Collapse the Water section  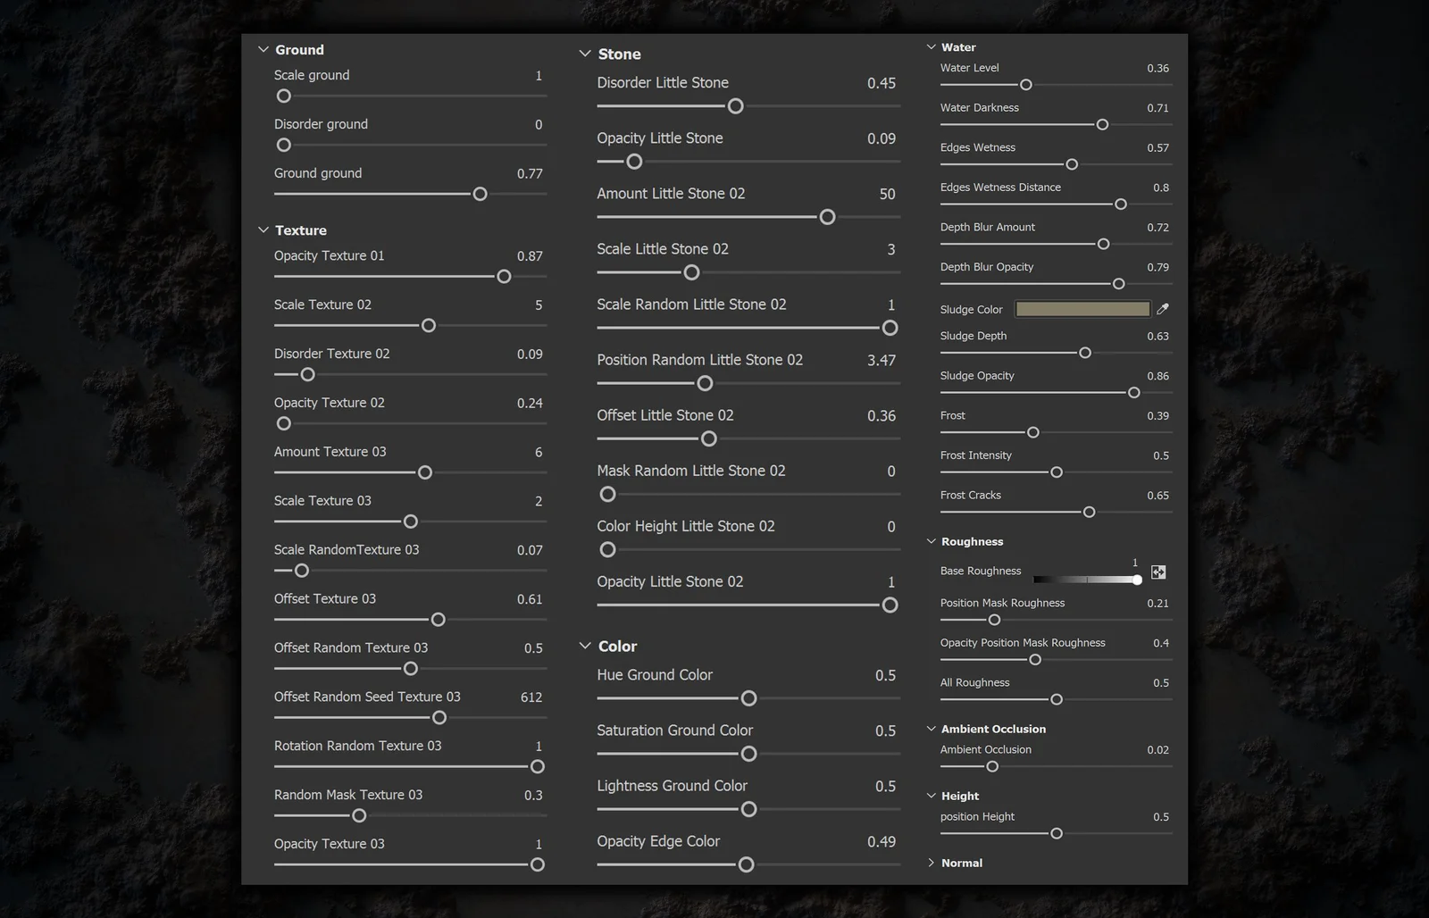[930, 46]
